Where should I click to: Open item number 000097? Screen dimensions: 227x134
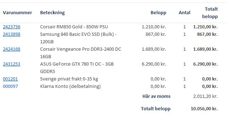click(10, 86)
